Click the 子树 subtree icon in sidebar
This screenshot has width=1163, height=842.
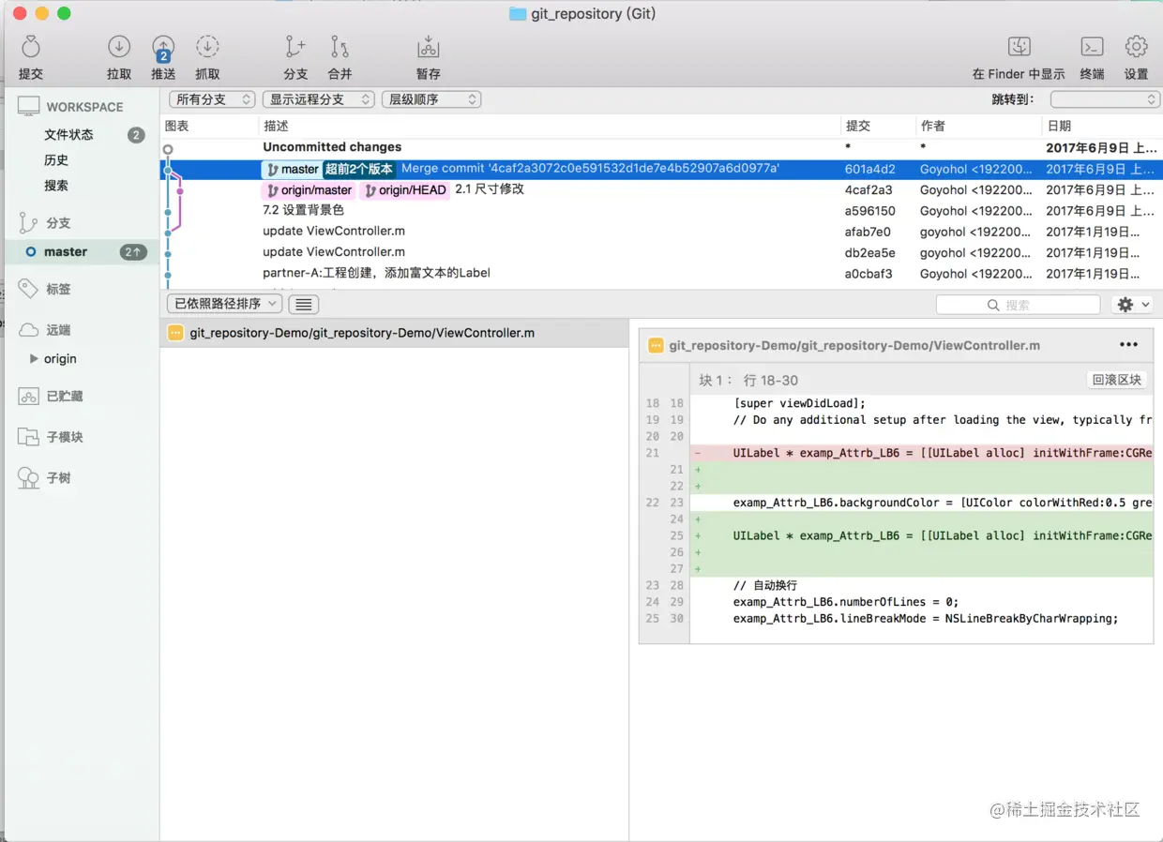click(x=28, y=478)
